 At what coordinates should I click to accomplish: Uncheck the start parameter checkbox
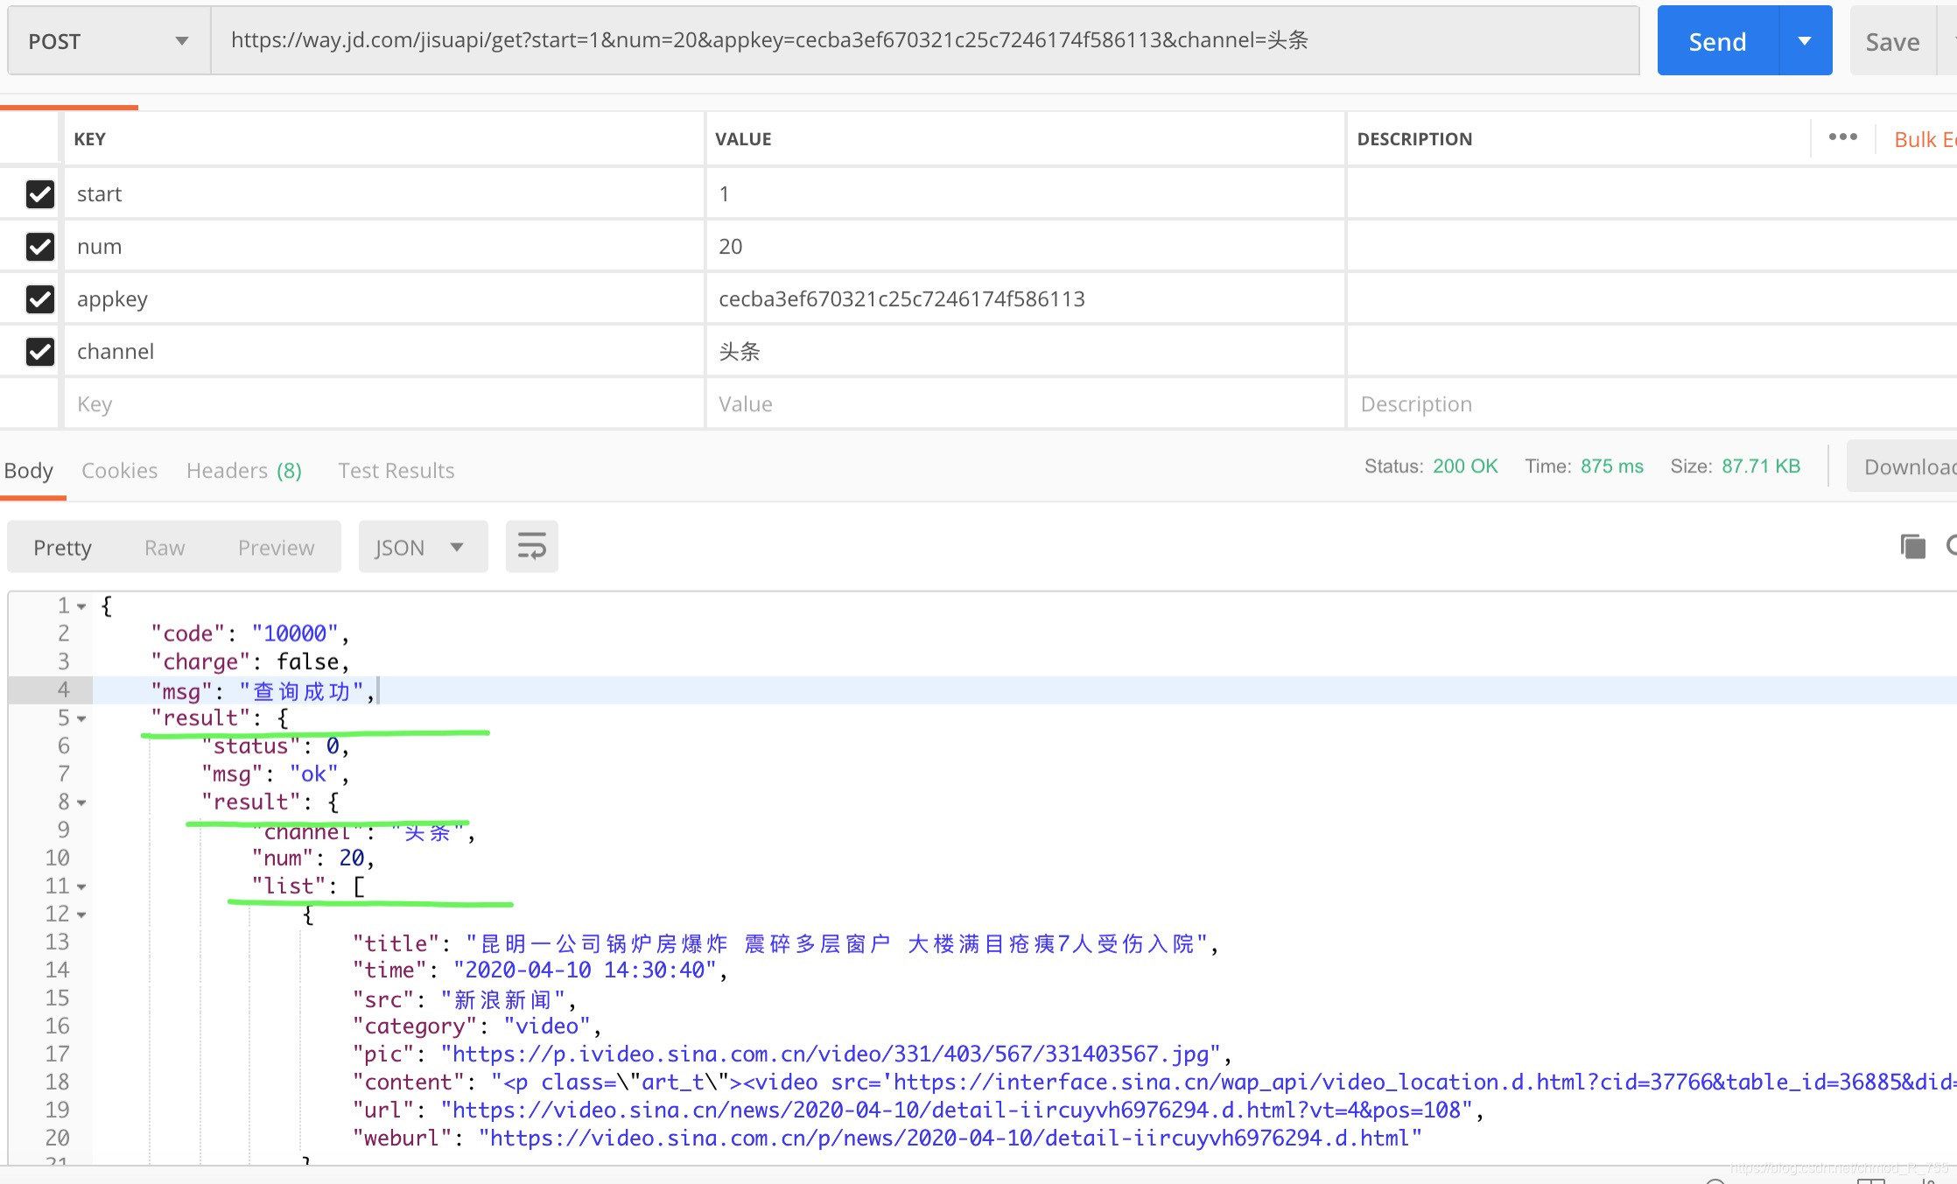coord(40,194)
